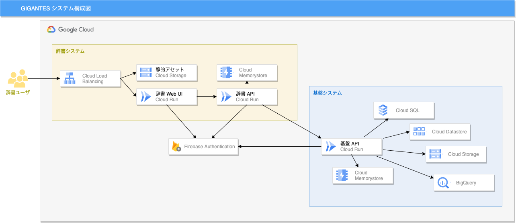516x223 pixels.
Task: Click the Cloud SQL text
Action: click(x=407, y=110)
